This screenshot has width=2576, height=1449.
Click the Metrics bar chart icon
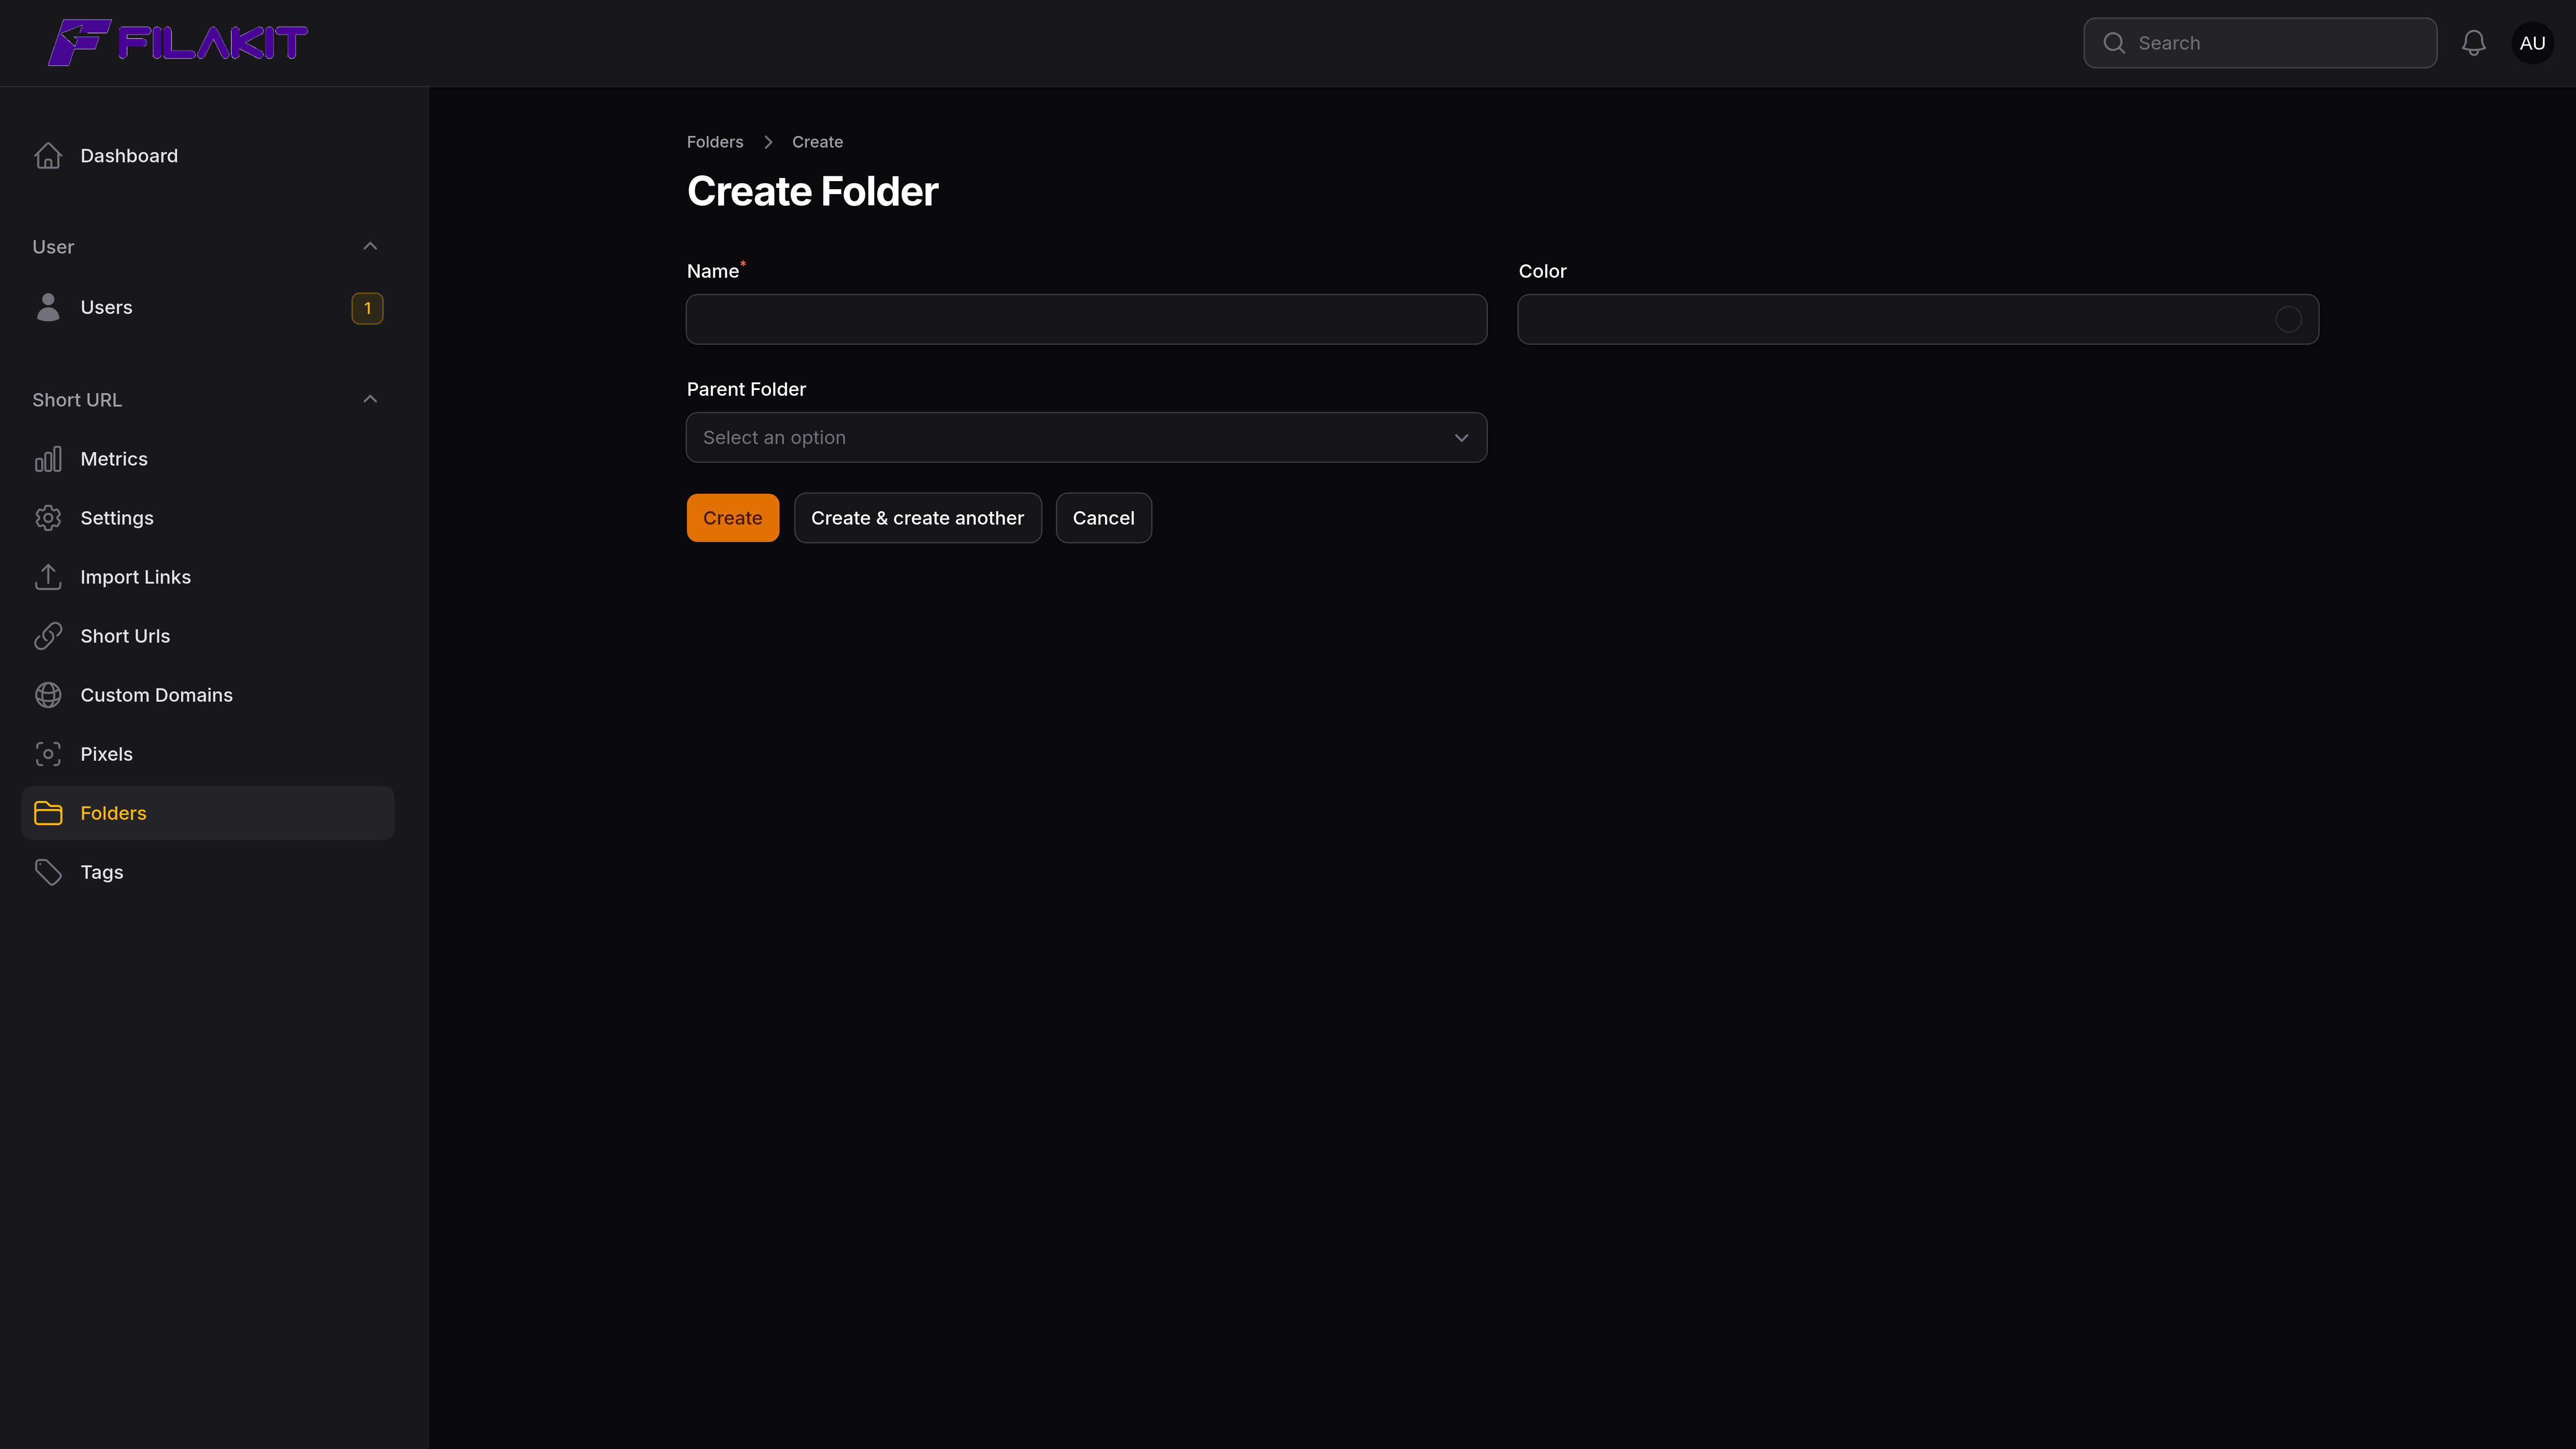(48, 459)
